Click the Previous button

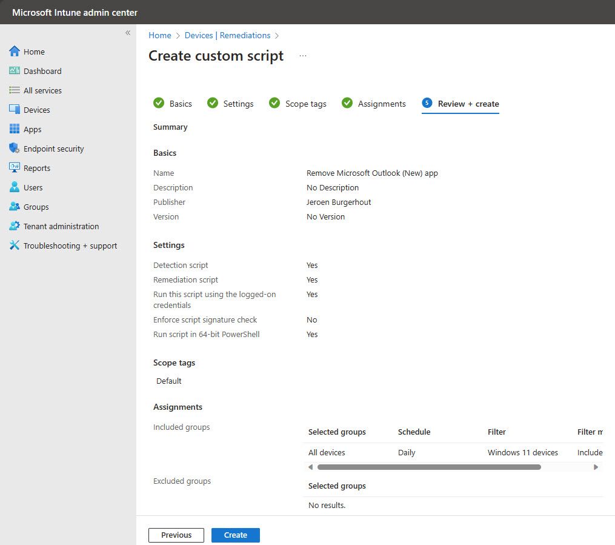[176, 535]
